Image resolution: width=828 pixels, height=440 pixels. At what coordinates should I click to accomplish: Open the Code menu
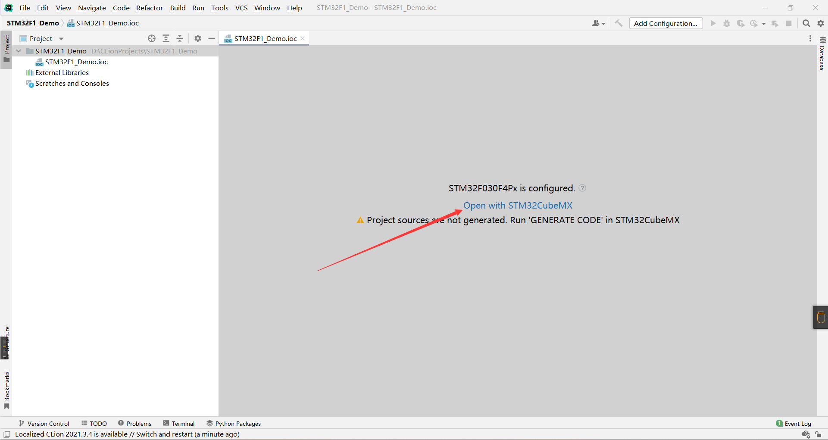(121, 8)
